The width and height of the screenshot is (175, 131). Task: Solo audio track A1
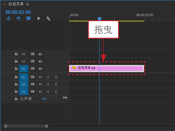48,77
